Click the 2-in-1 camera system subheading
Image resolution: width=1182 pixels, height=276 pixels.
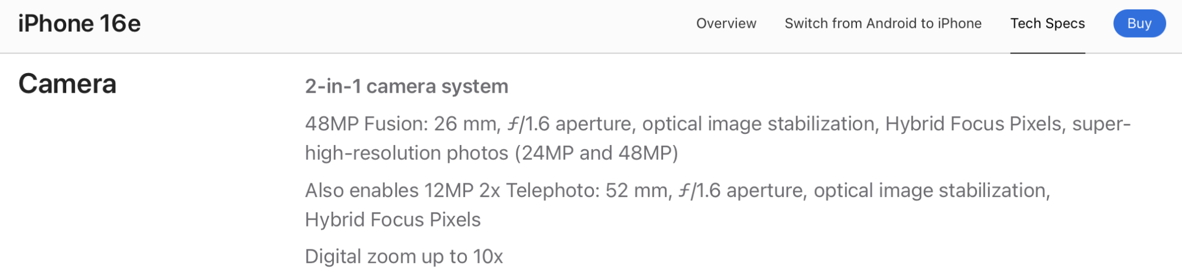point(407,86)
